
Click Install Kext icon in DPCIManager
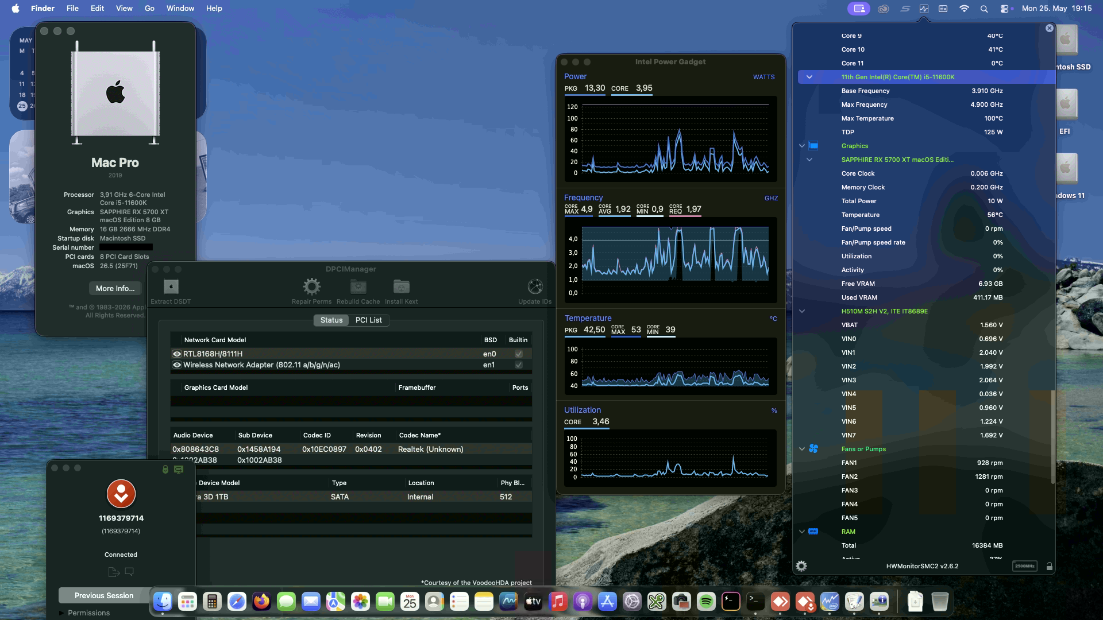401,286
